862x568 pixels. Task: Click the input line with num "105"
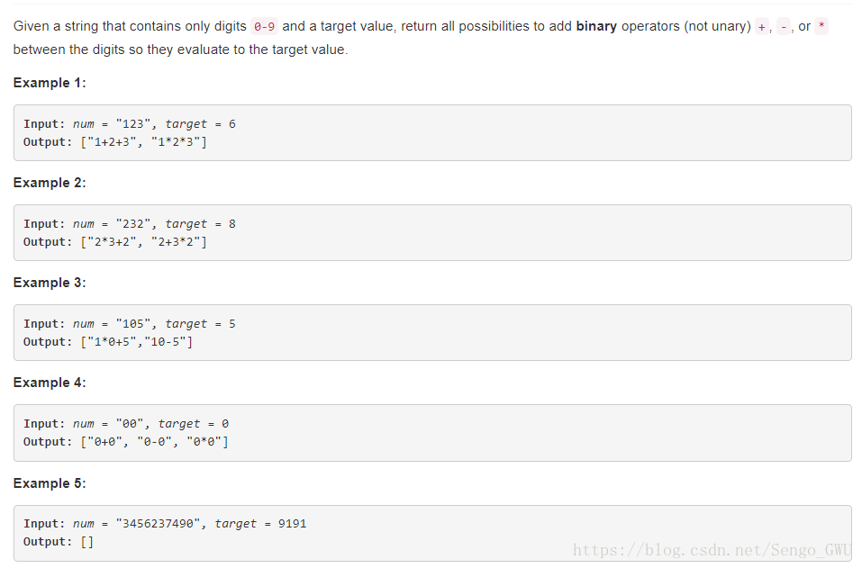(x=129, y=324)
